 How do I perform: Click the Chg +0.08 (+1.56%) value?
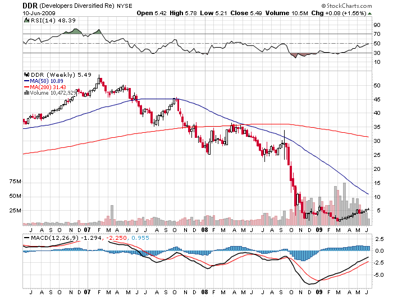click(x=339, y=13)
